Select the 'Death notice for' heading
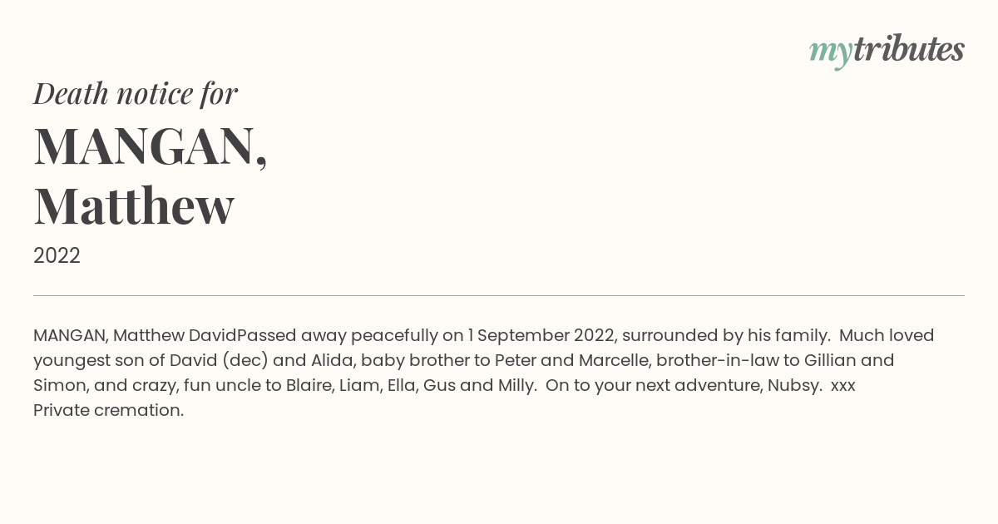The image size is (998, 524). pyautogui.click(x=136, y=93)
